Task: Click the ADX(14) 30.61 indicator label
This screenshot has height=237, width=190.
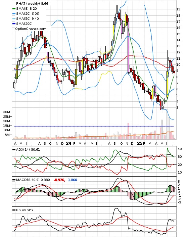Action: tap(28, 149)
